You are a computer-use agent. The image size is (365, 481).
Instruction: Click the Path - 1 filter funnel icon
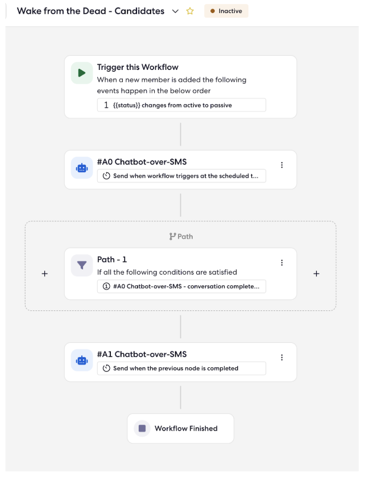pos(82,266)
